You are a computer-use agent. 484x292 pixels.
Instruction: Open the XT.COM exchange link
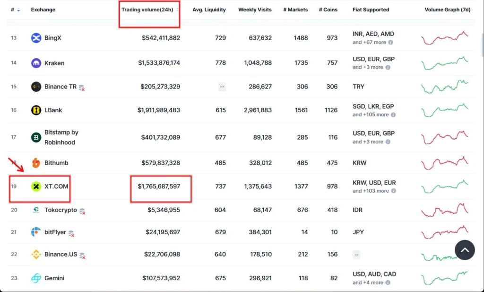[x=57, y=186]
